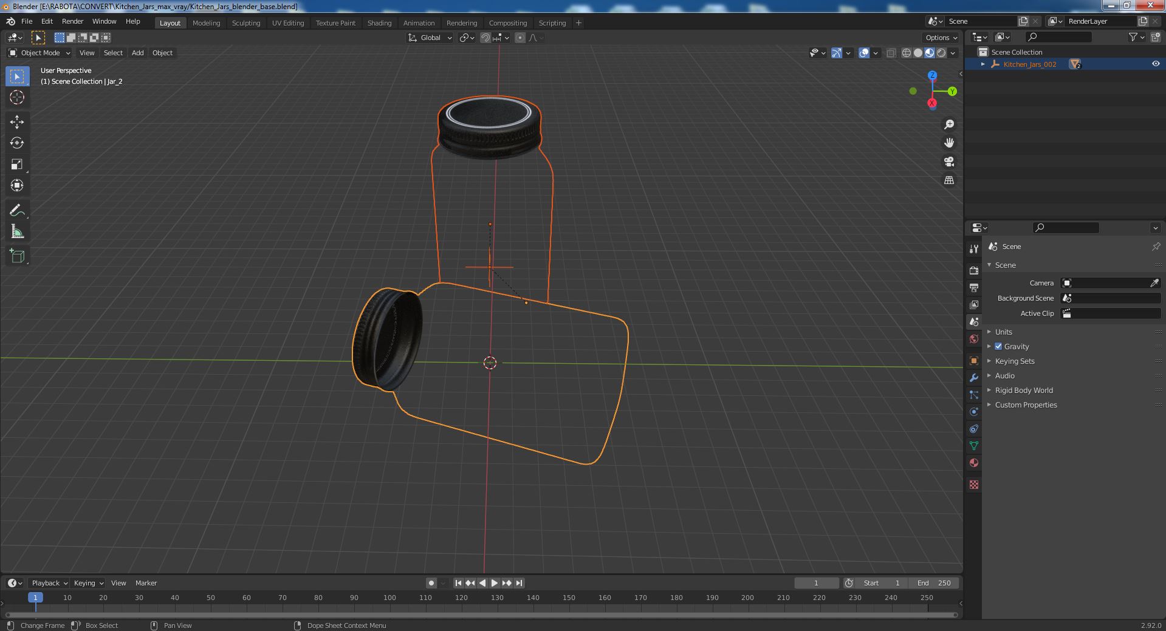The image size is (1166, 631).
Task: Expand Kitchen_Jars_002 collection tree
Action: pyautogui.click(x=983, y=64)
